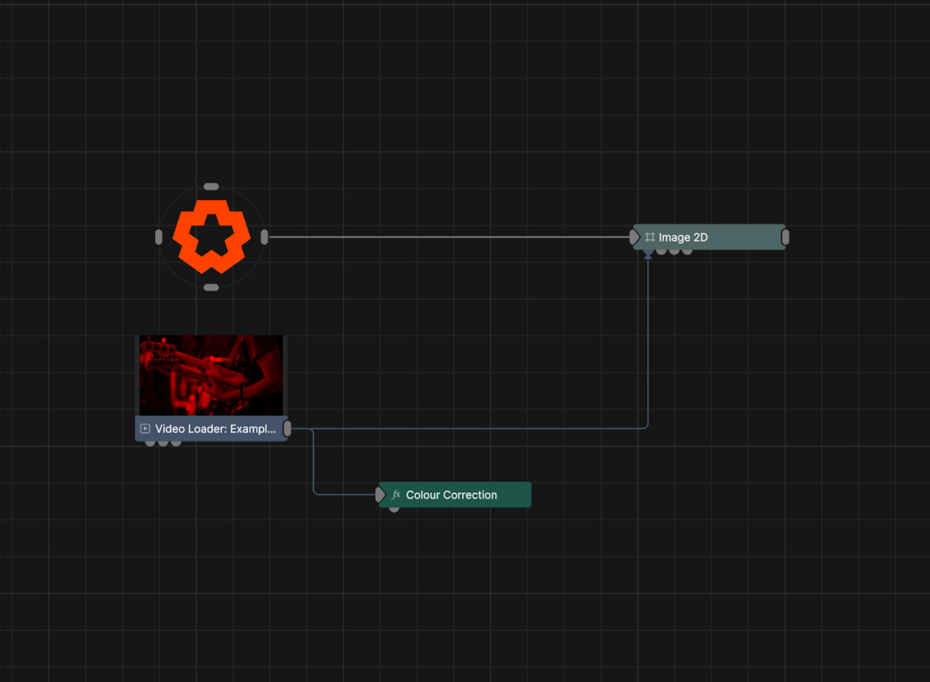Click the Root node's top port
The width and height of the screenshot is (930, 682).
211,187
